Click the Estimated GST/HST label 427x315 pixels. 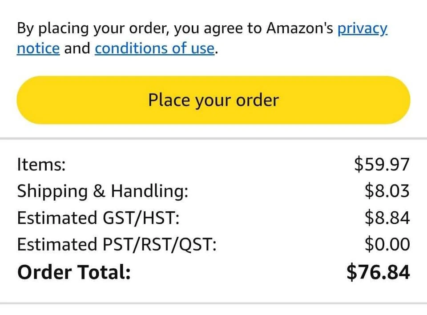tap(98, 218)
